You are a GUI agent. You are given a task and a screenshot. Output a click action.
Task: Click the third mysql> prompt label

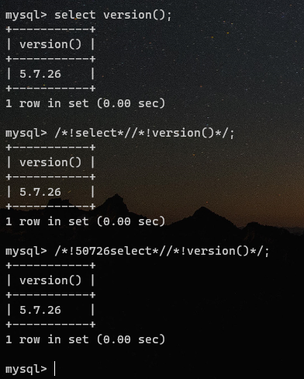pyautogui.click(x=26, y=252)
